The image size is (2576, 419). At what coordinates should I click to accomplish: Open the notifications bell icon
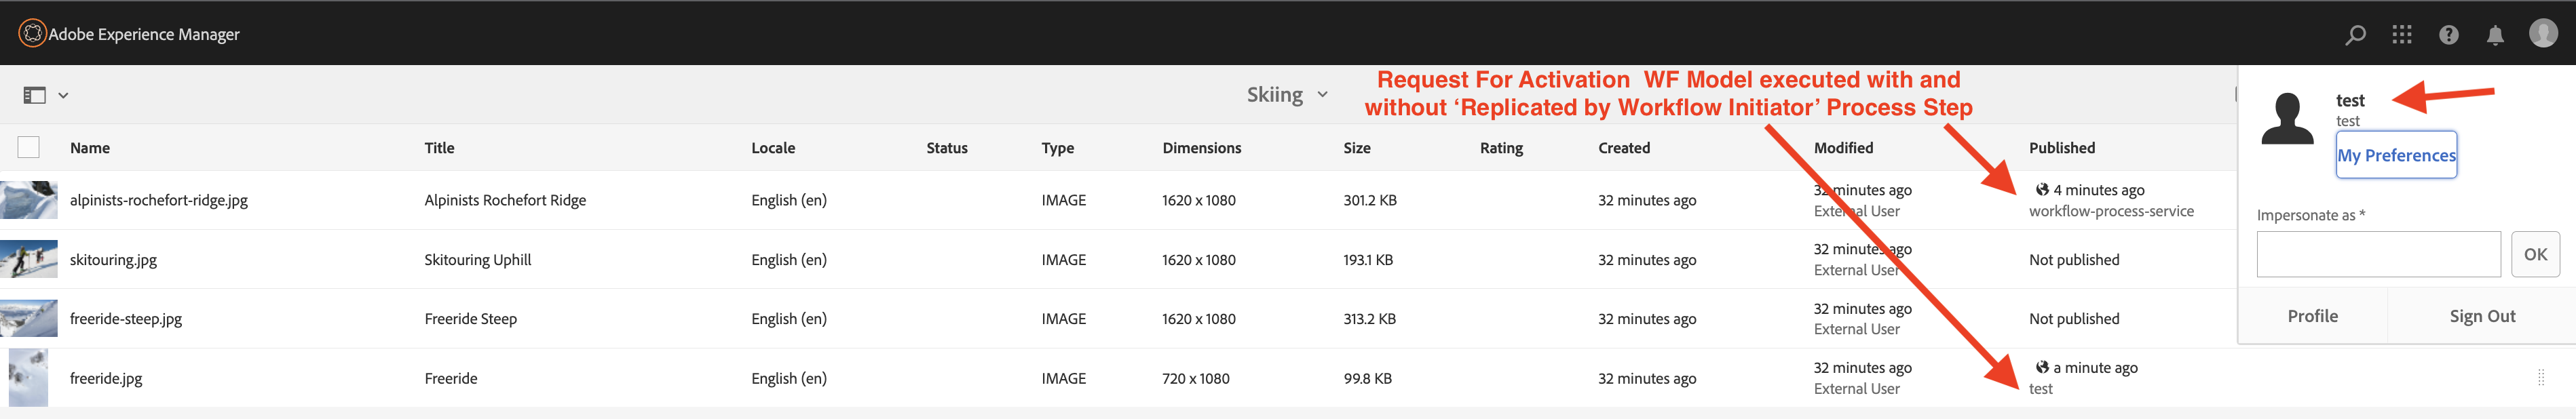click(x=2496, y=35)
